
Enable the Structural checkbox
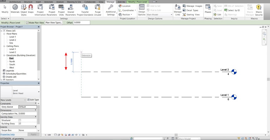click(20, 120)
